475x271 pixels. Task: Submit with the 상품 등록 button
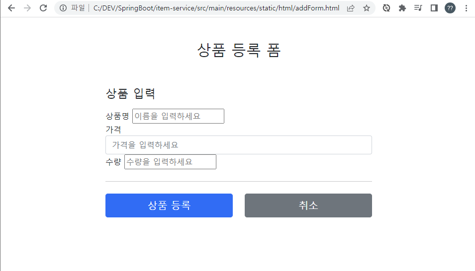(x=169, y=205)
